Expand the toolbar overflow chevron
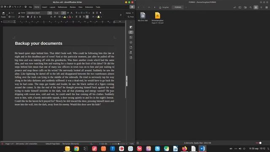Viewport: 270px width, 152px height. pos(121,15)
